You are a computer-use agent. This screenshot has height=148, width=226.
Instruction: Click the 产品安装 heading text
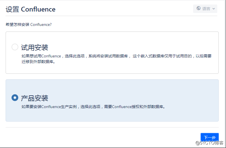35,98
